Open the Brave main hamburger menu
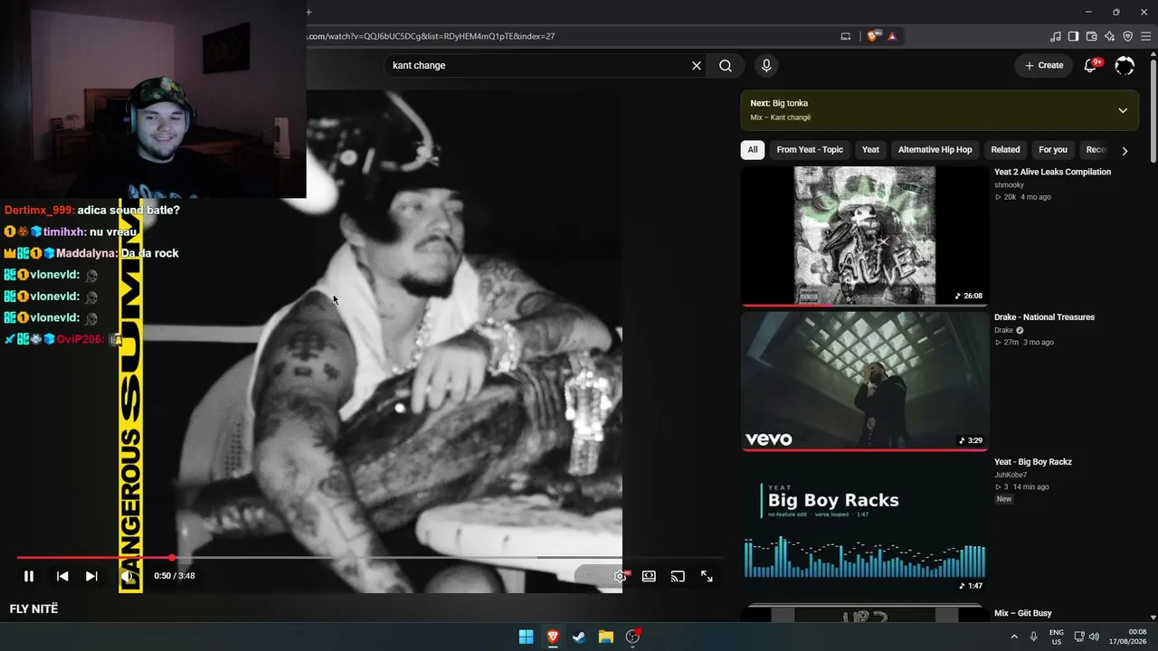This screenshot has width=1158, height=651. (1145, 36)
